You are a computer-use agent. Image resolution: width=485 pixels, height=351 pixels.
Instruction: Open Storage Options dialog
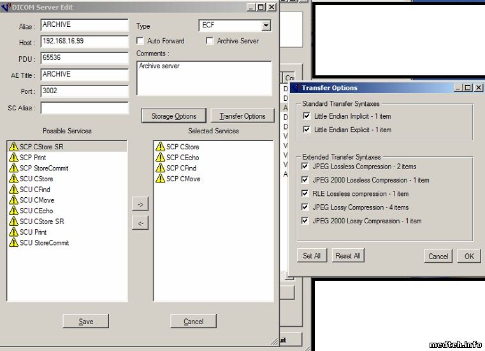point(173,116)
